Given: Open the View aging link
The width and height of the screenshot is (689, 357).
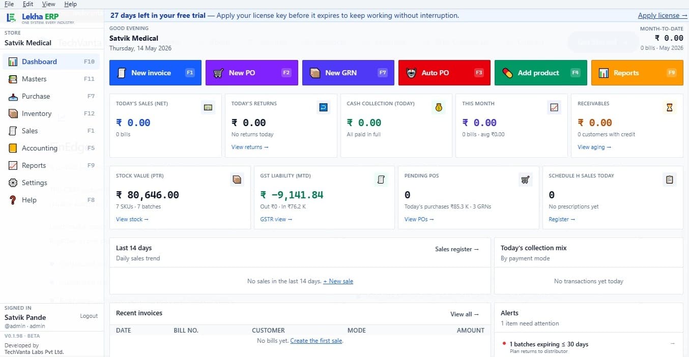Looking at the screenshot, I should coord(594,147).
